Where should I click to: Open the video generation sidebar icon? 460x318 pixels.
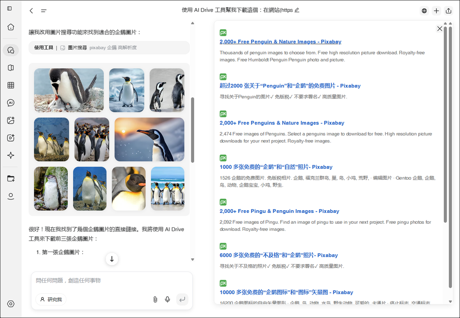click(11, 138)
